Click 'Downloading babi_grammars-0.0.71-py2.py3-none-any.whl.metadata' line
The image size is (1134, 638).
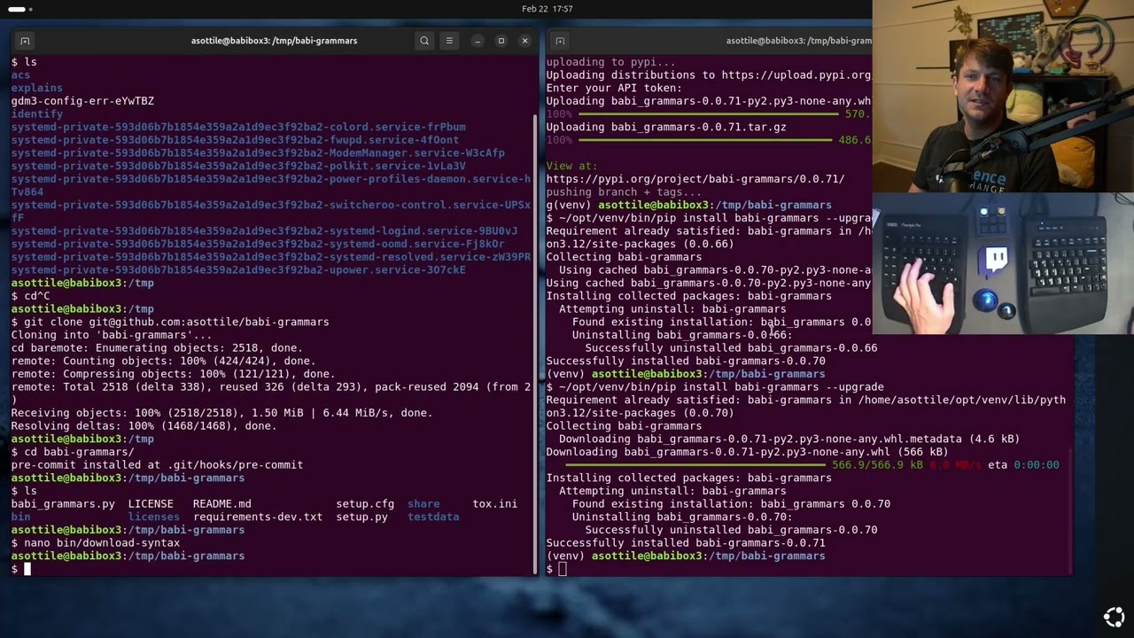coord(789,439)
